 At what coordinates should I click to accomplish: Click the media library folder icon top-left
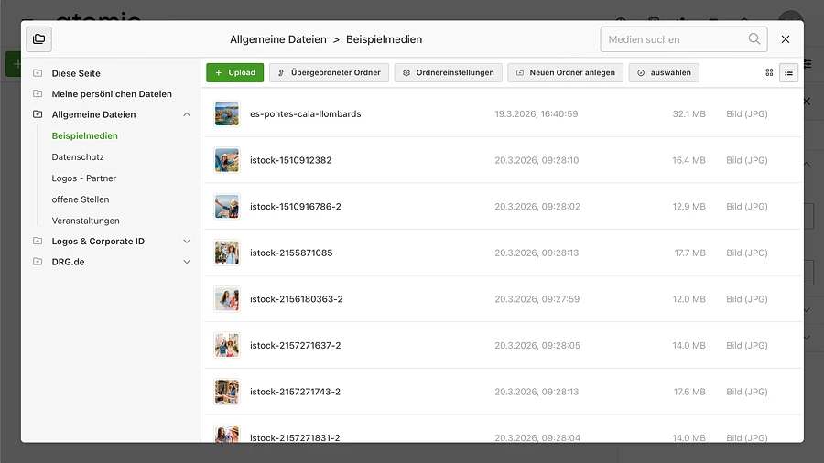(38, 39)
